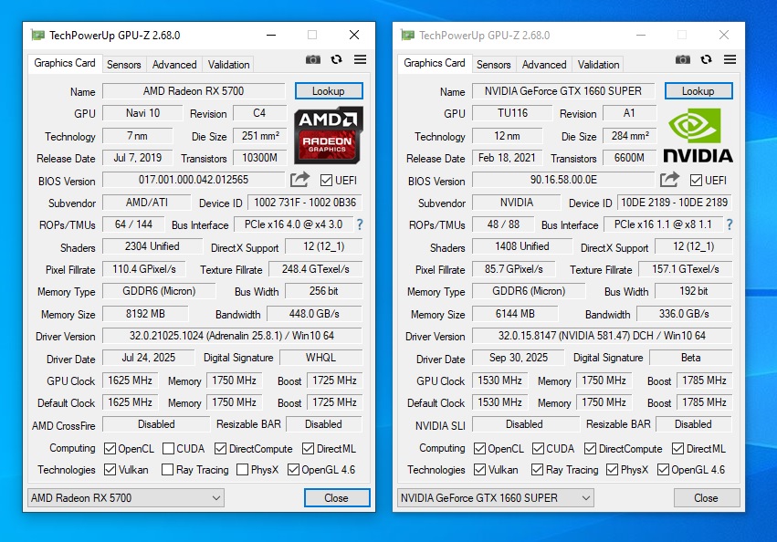Click refresh icon in NVIDIA GeForce window
The image size is (777, 542).
point(706,59)
